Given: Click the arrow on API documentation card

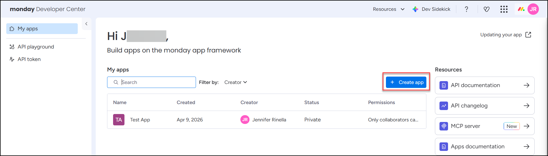Looking at the screenshot, I should tap(526, 85).
